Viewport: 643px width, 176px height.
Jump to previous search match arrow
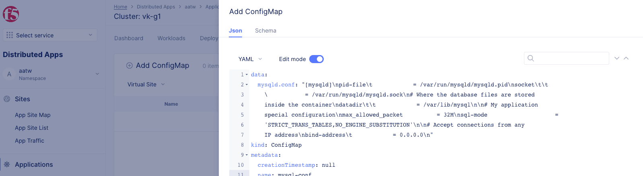click(x=626, y=58)
